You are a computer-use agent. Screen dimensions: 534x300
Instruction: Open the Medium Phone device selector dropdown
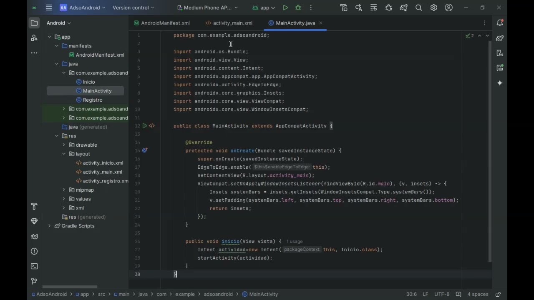(207, 7)
